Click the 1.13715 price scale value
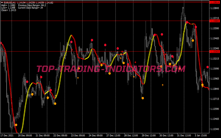This screenshot has height=138, width=221. tap(215, 18)
